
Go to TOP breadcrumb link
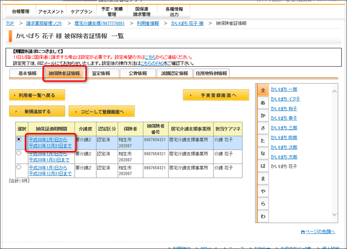tap(10, 23)
